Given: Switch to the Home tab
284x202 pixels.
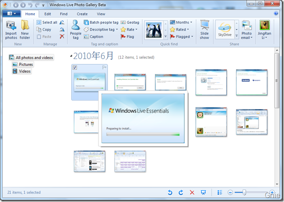Looking at the screenshot, I should coord(30,14).
